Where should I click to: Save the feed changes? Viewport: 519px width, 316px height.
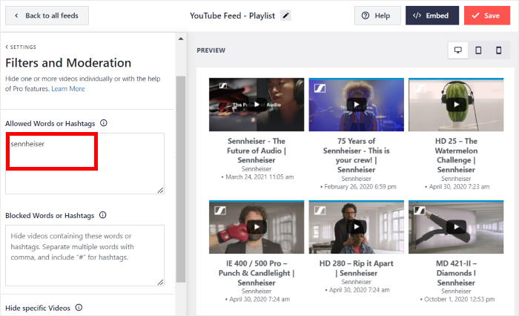pos(487,16)
